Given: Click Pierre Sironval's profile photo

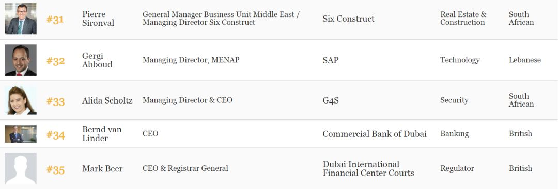Looking at the screenshot, I should (21, 19).
